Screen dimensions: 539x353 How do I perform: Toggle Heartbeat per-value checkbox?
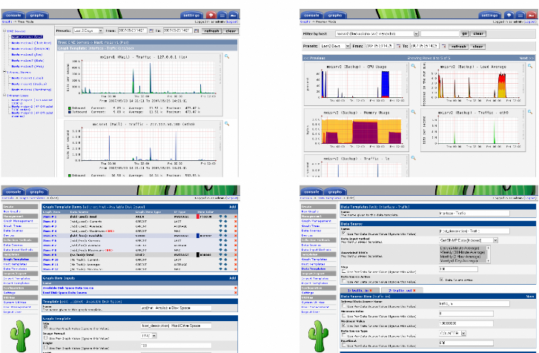coord(344,345)
